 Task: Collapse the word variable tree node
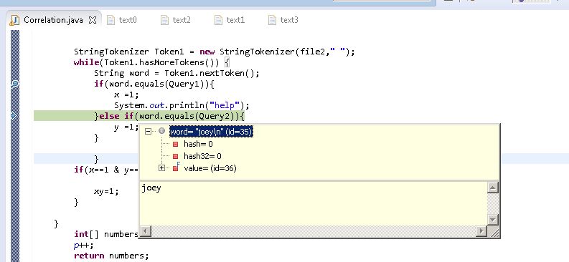(148, 132)
